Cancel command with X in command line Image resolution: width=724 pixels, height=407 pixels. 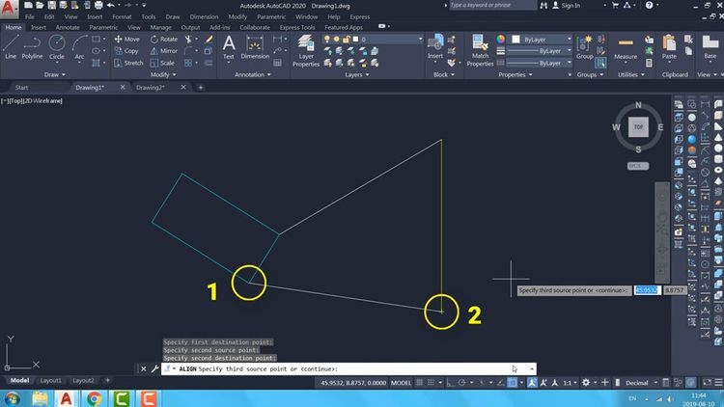(144, 368)
